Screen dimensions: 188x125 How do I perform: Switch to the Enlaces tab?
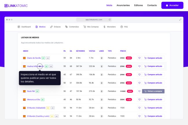click(55, 27)
